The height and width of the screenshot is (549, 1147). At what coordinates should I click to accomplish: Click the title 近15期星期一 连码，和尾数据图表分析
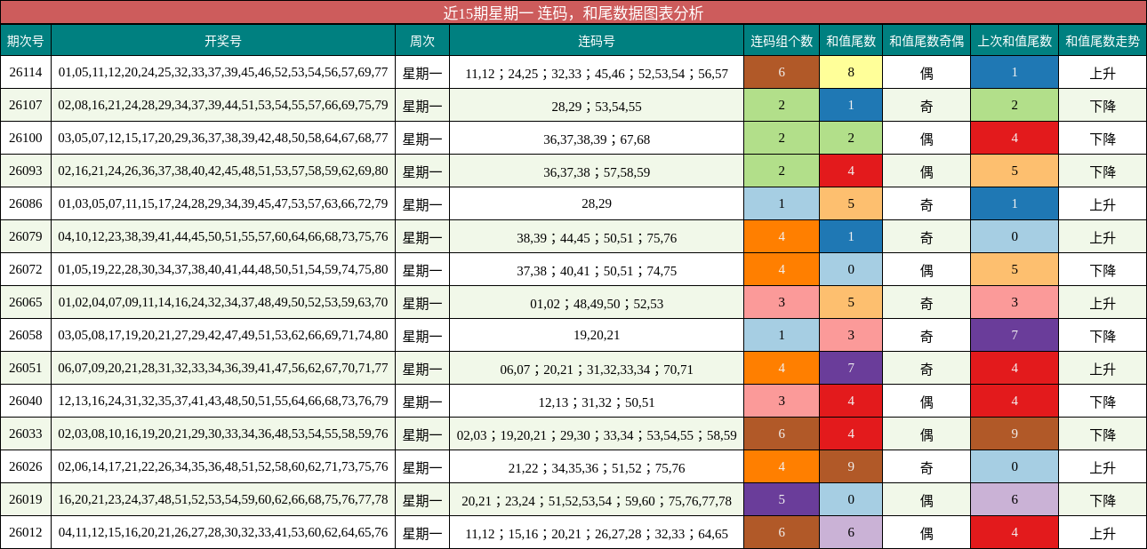(x=573, y=12)
